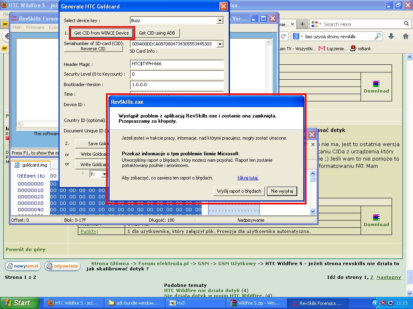Follow the kliknij tutaj link in error dialog
This screenshot has width=413, height=309.
[248, 178]
